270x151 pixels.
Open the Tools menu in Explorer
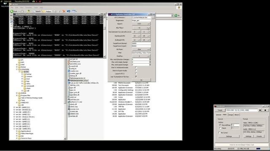[36, 8]
